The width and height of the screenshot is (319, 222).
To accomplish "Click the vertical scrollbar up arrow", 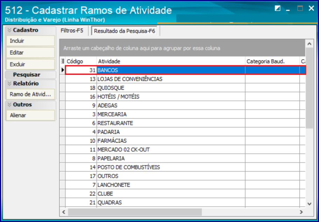I will (x=310, y=43).
